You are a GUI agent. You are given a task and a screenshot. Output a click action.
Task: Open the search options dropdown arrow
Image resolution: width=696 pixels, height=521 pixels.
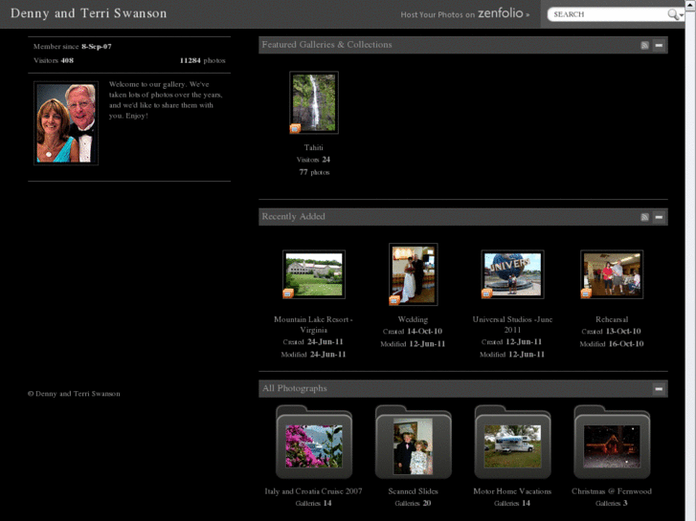[681, 15]
